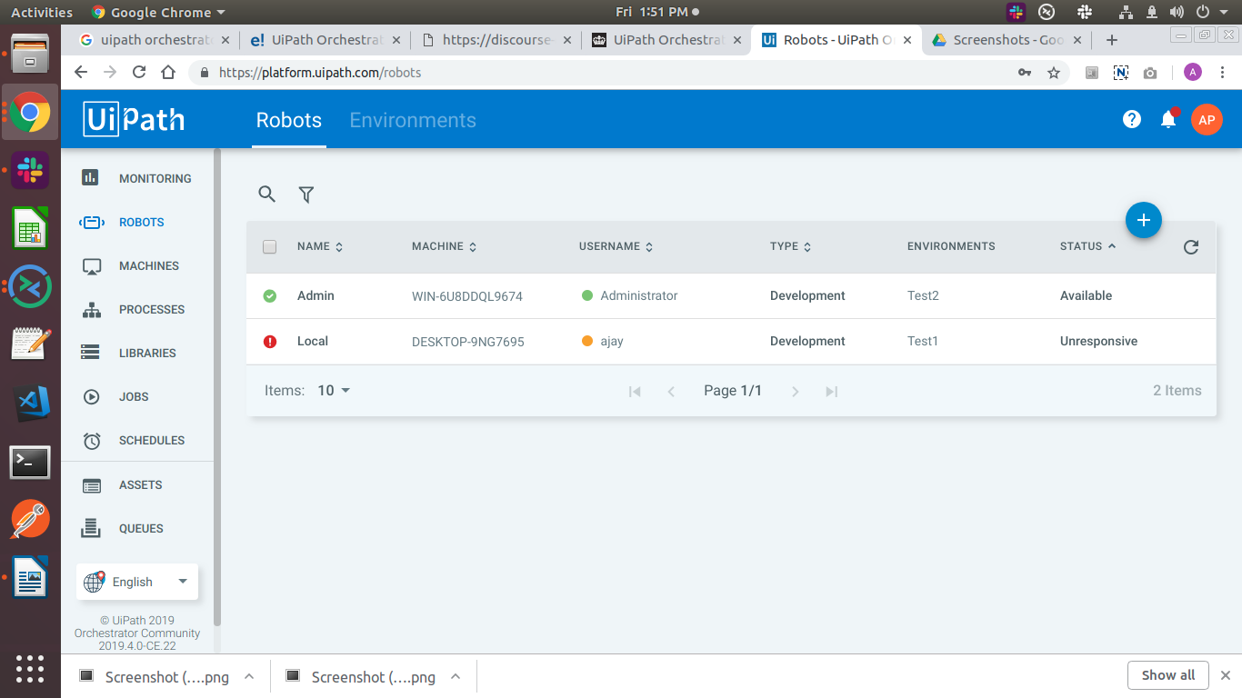1242x698 pixels.
Task: Go to the first page of results
Action: pos(635,391)
